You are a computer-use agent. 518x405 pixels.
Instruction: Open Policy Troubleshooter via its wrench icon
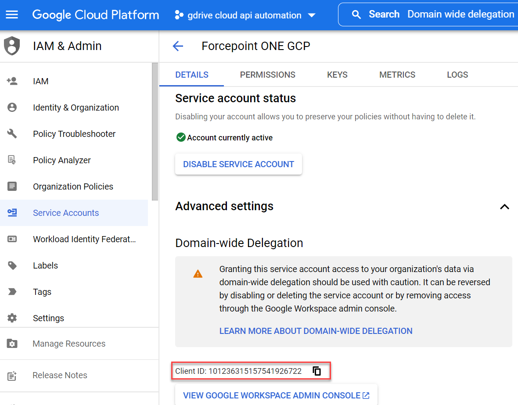(12, 133)
